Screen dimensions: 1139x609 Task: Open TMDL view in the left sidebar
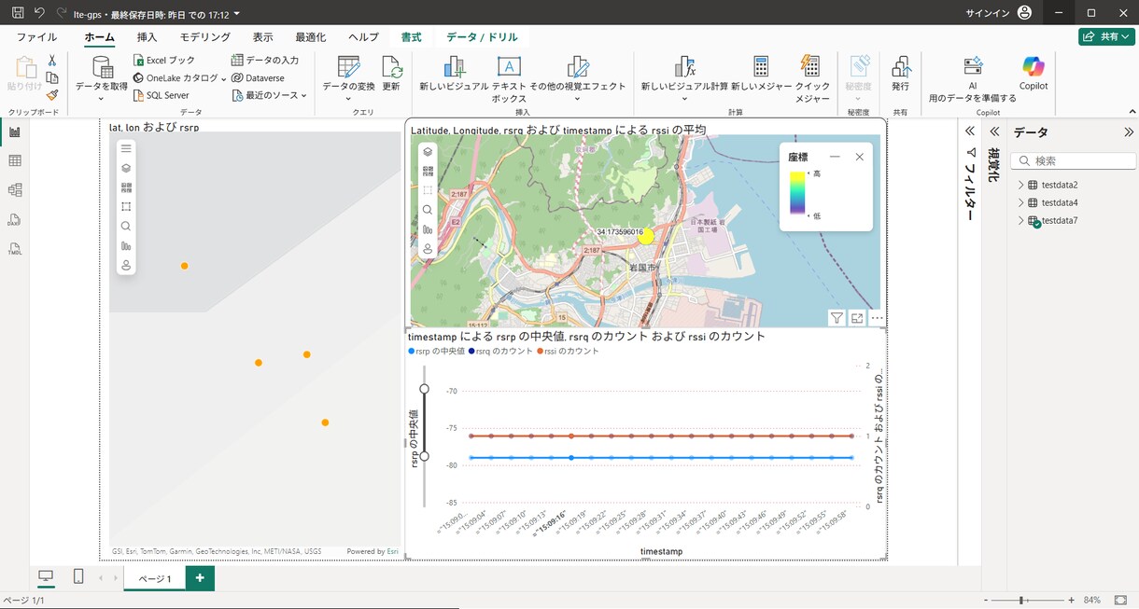pos(15,250)
